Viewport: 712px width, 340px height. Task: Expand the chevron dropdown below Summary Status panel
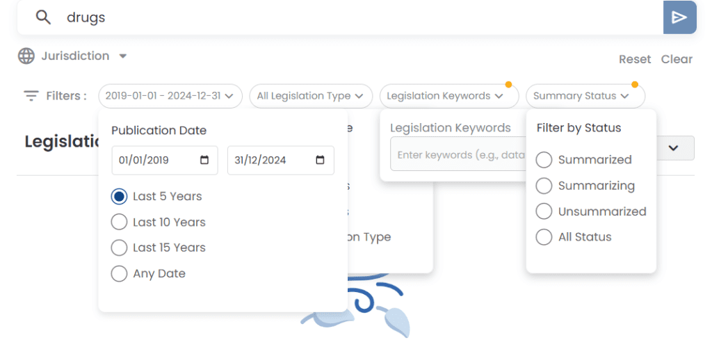click(673, 148)
